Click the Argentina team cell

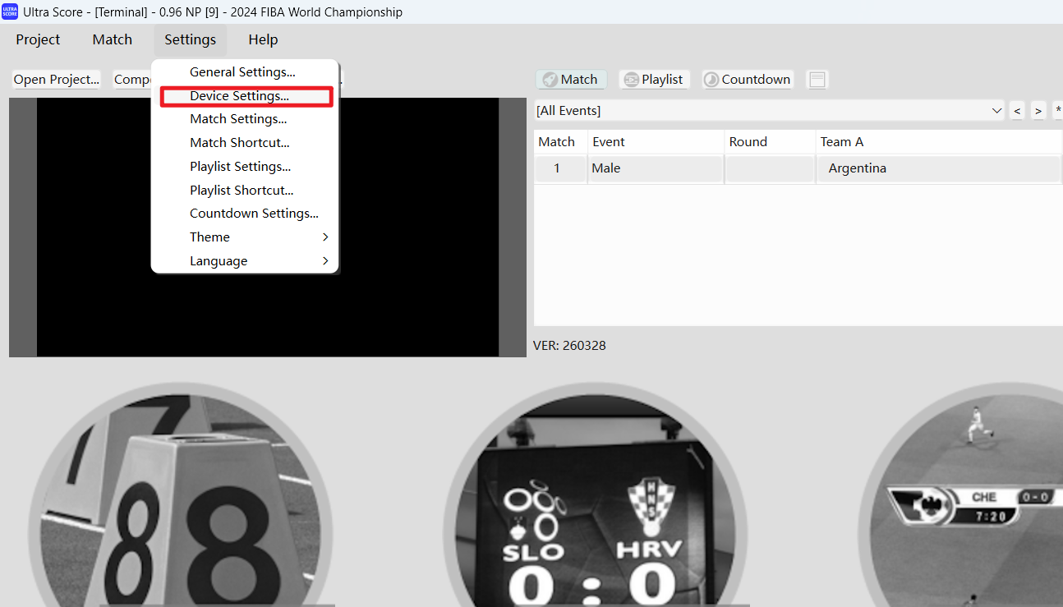click(x=939, y=169)
